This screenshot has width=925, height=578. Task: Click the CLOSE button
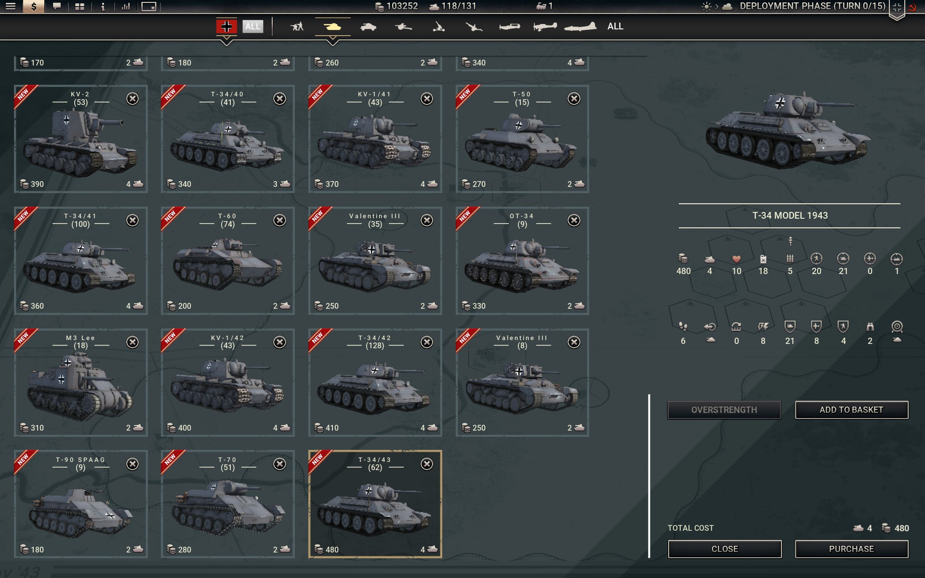pyautogui.click(x=725, y=549)
